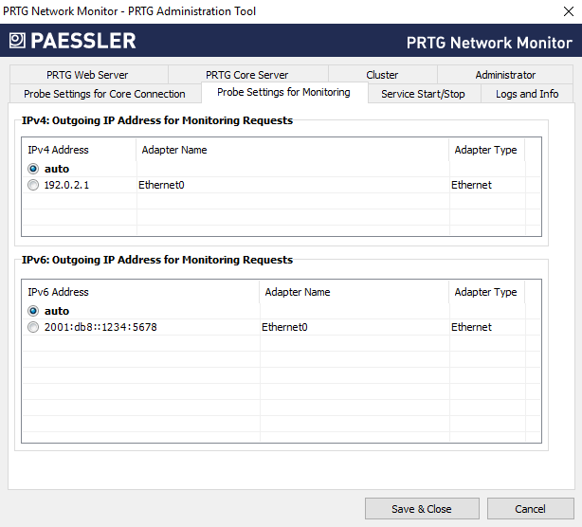This screenshot has width=582, height=527.
Task: Open Probe Settings for Core Connection tab
Action: [x=104, y=94]
